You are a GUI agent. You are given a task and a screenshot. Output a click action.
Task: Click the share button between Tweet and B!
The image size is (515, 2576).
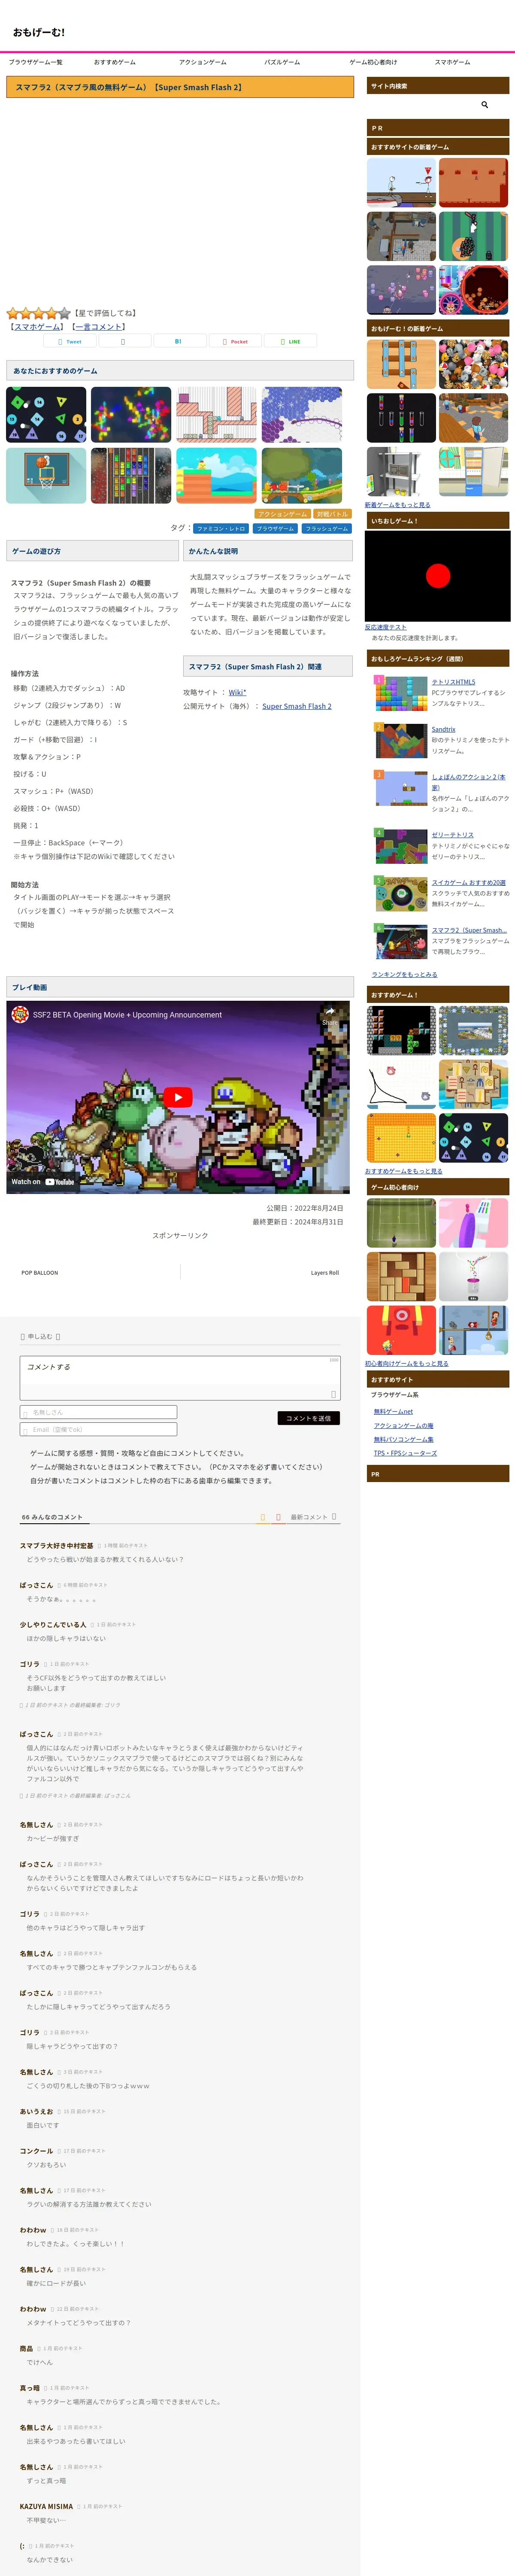[x=125, y=341]
